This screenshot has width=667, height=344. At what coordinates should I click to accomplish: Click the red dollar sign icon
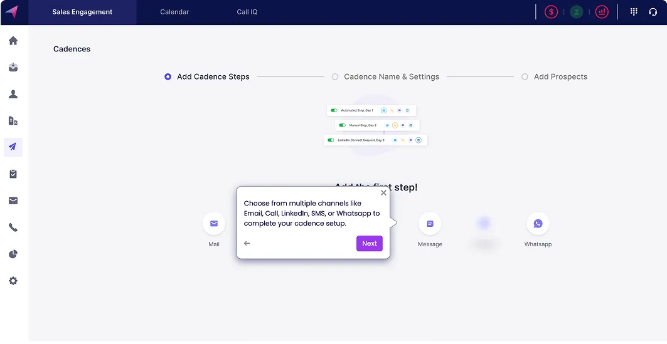pyautogui.click(x=552, y=12)
